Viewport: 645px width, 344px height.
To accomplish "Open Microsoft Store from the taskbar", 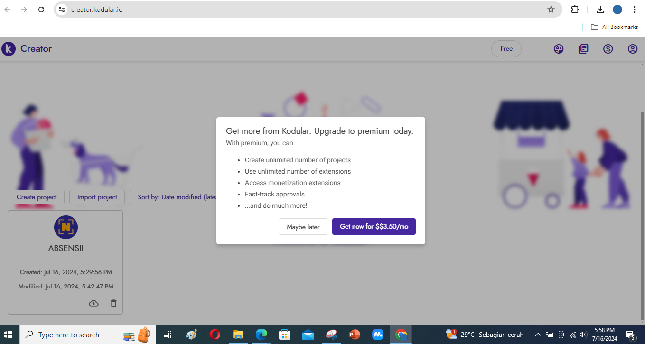I will (x=284, y=335).
